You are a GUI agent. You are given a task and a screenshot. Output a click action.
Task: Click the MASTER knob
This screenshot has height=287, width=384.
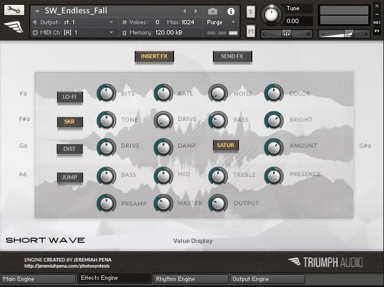point(163,203)
